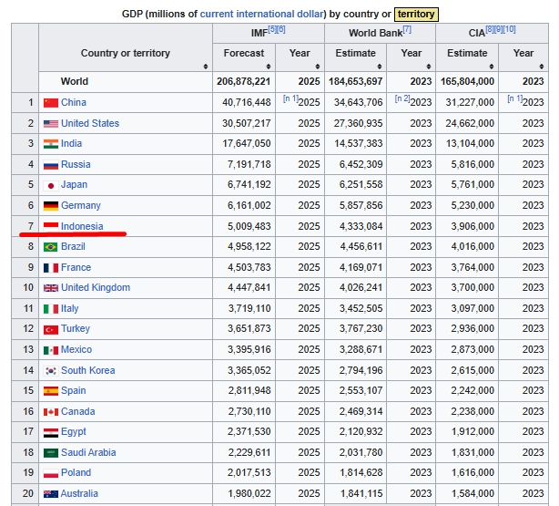Follow CIA citation reference [8]
Screen dimensions: 559x506
click(x=490, y=29)
